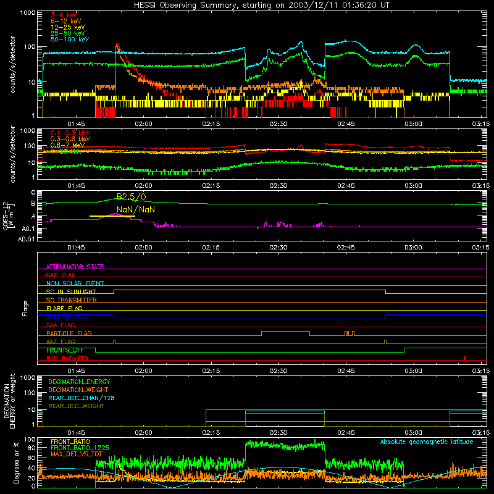Click the A0.1 tick label on GOES axis

pyautogui.click(x=28, y=228)
